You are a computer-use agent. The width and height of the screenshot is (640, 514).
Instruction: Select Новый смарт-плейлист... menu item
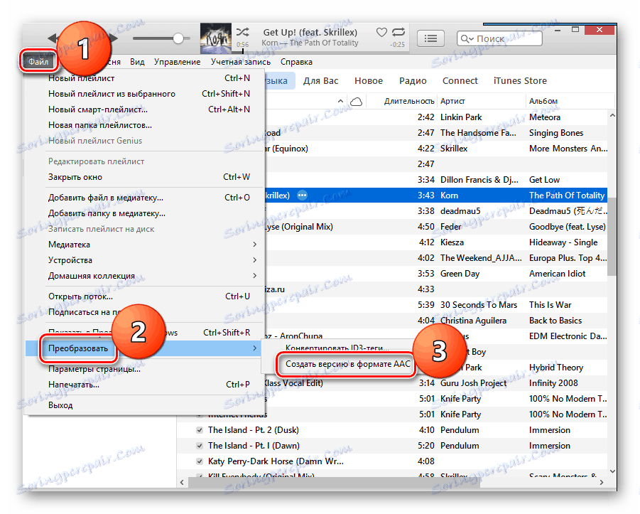point(143,109)
